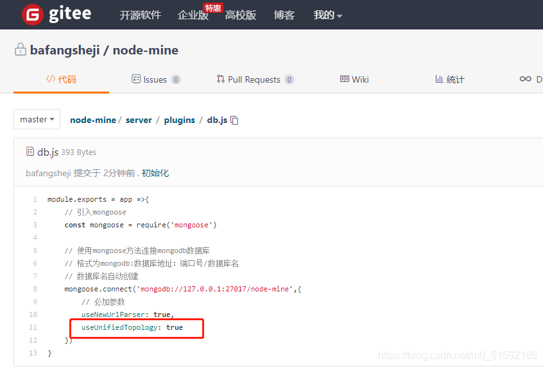Screen dimensions: 543x367
Task: Click the private repository lock icon
Action: pyautogui.click(x=21, y=49)
